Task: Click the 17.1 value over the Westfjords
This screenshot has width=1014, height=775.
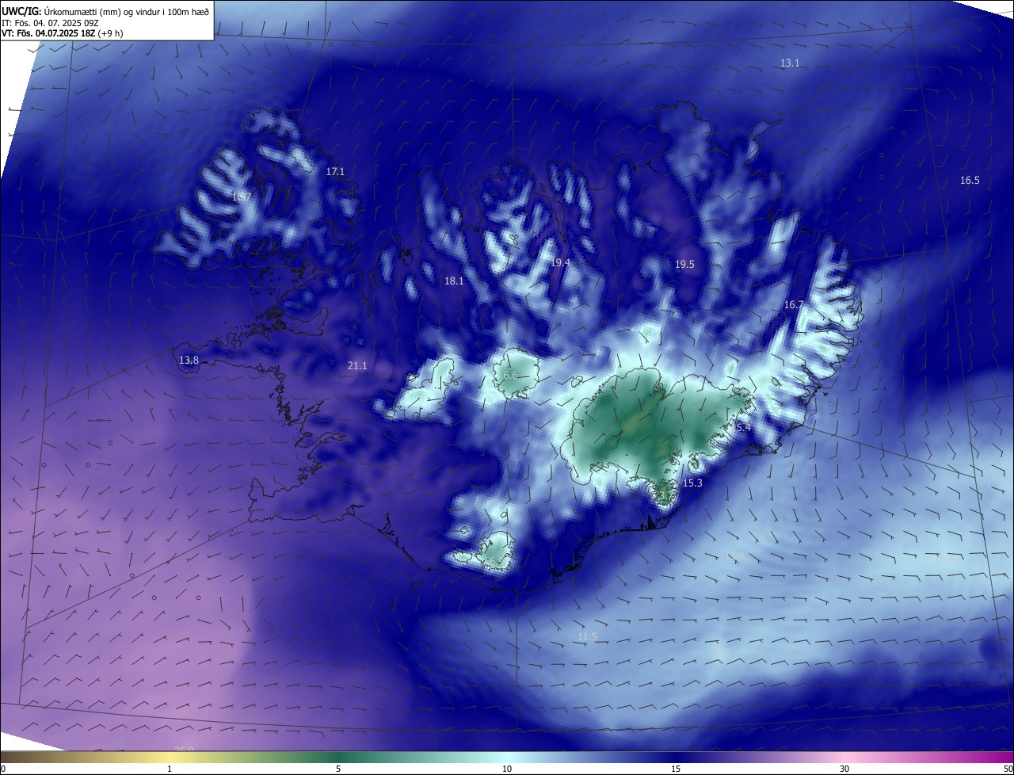Action: coord(336,171)
